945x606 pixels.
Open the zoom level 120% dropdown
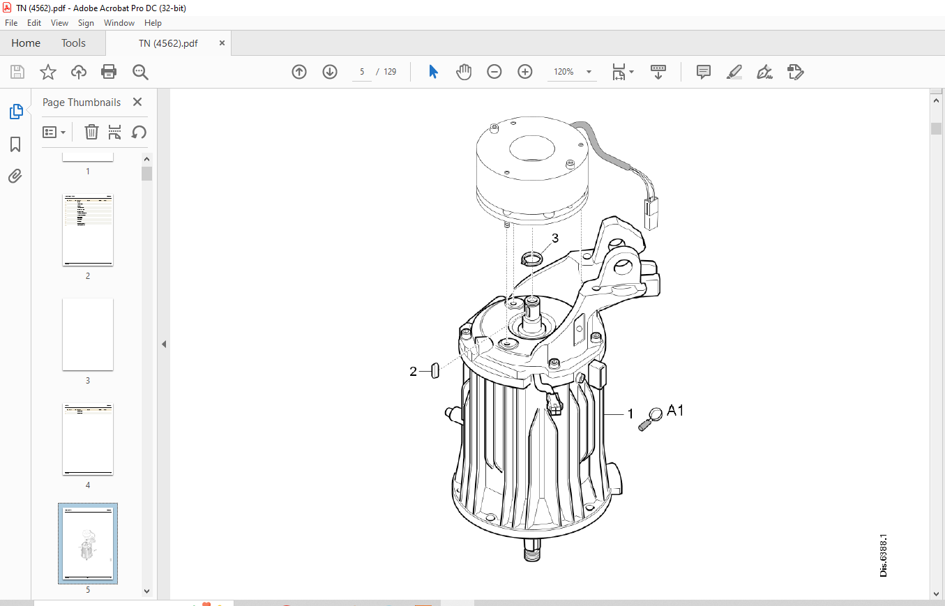pos(589,72)
